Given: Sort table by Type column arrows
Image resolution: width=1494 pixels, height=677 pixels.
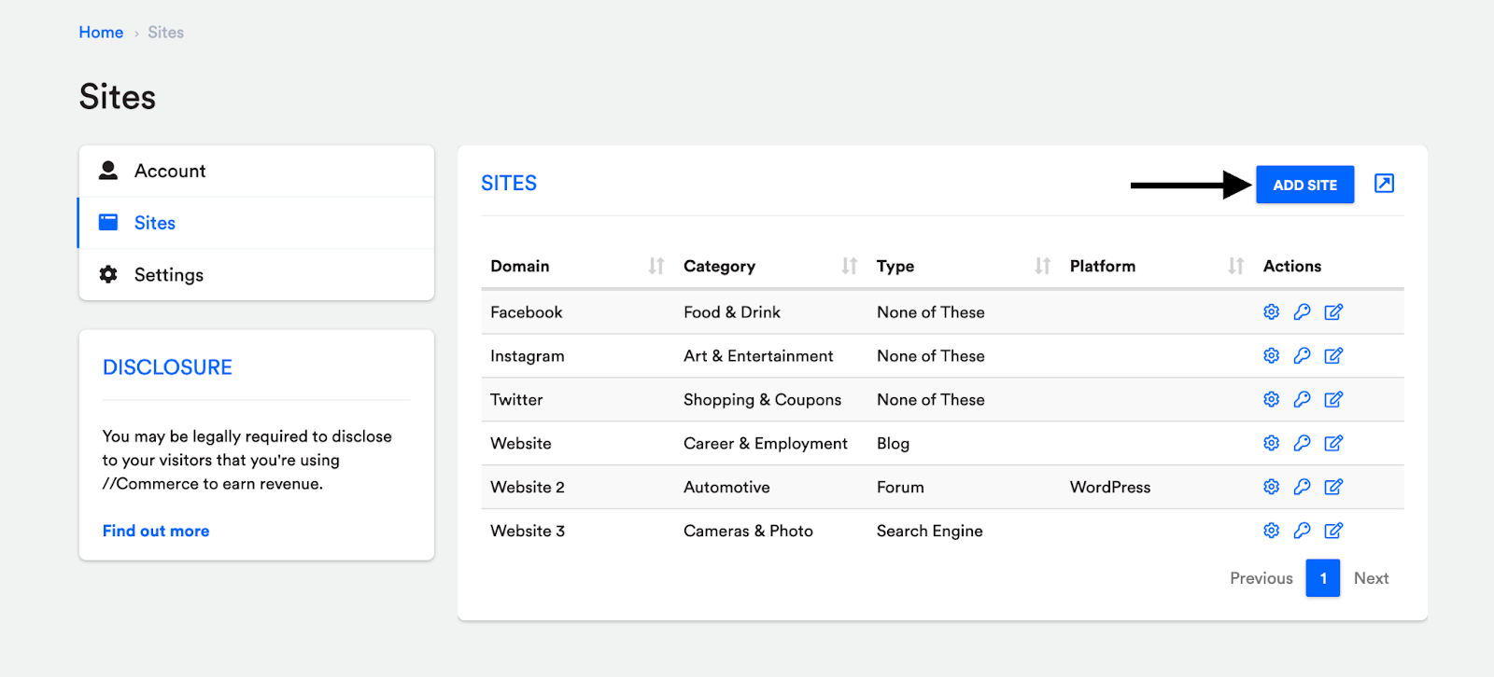Looking at the screenshot, I should pyautogui.click(x=1042, y=267).
